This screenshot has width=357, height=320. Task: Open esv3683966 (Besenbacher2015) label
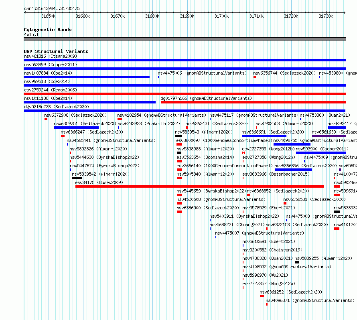tap(276, 174)
